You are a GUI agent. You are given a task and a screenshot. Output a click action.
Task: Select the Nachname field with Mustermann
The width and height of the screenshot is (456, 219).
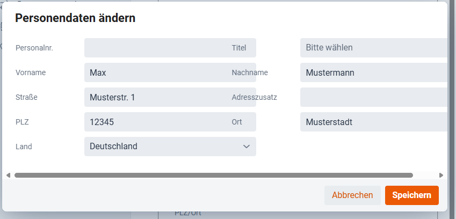pos(373,72)
